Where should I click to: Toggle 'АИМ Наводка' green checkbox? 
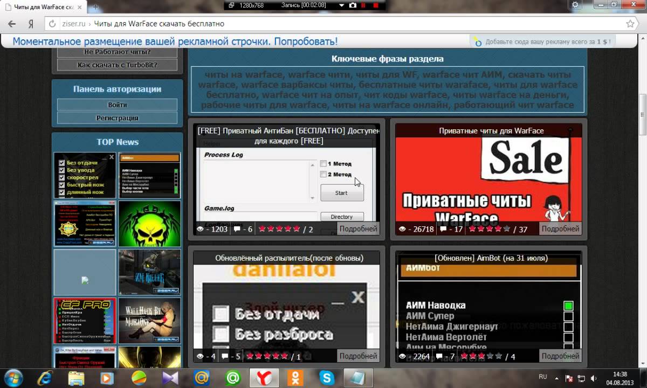[x=568, y=306]
